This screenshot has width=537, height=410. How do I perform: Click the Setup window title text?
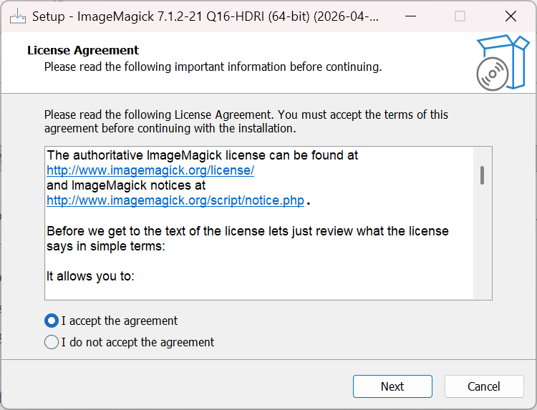[x=206, y=16]
